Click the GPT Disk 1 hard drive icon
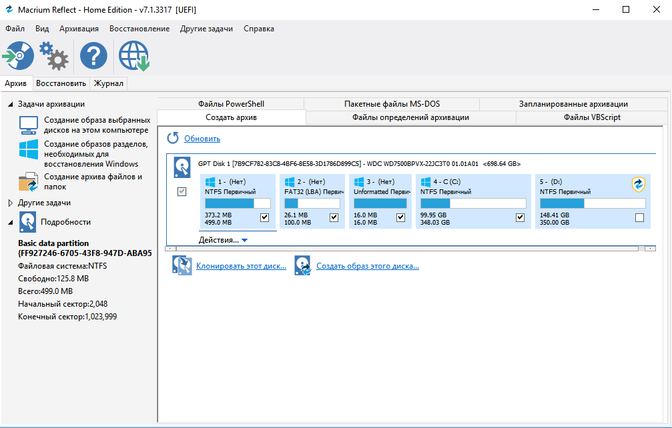Image resolution: width=672 pixels, height=428 pixels. [x=182, y=167]
